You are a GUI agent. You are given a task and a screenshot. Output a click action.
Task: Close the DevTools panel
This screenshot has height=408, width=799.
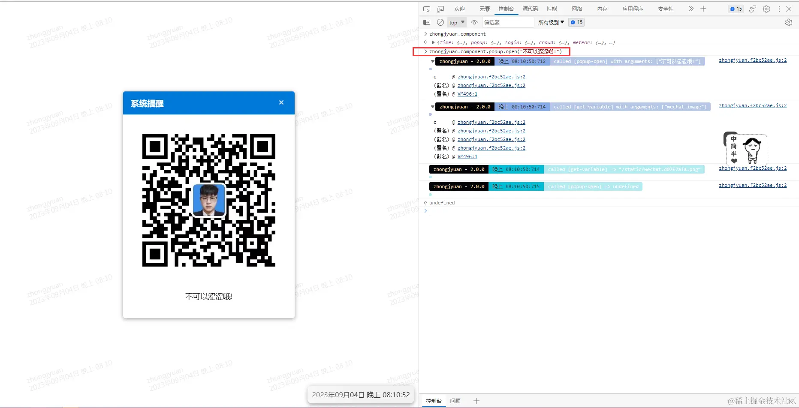click(789, 9)
